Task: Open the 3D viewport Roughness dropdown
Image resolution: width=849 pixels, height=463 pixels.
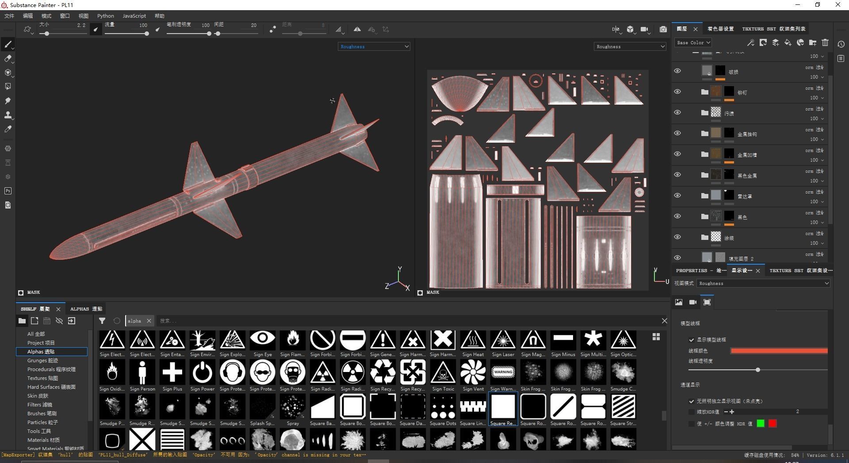Action: (374, 46)
